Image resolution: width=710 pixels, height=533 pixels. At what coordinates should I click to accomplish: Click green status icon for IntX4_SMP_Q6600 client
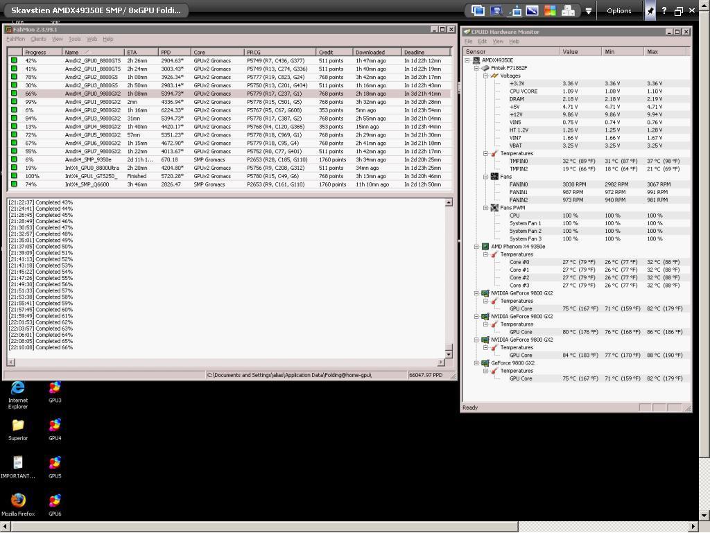pyautogui.click(x=14, y=184)
